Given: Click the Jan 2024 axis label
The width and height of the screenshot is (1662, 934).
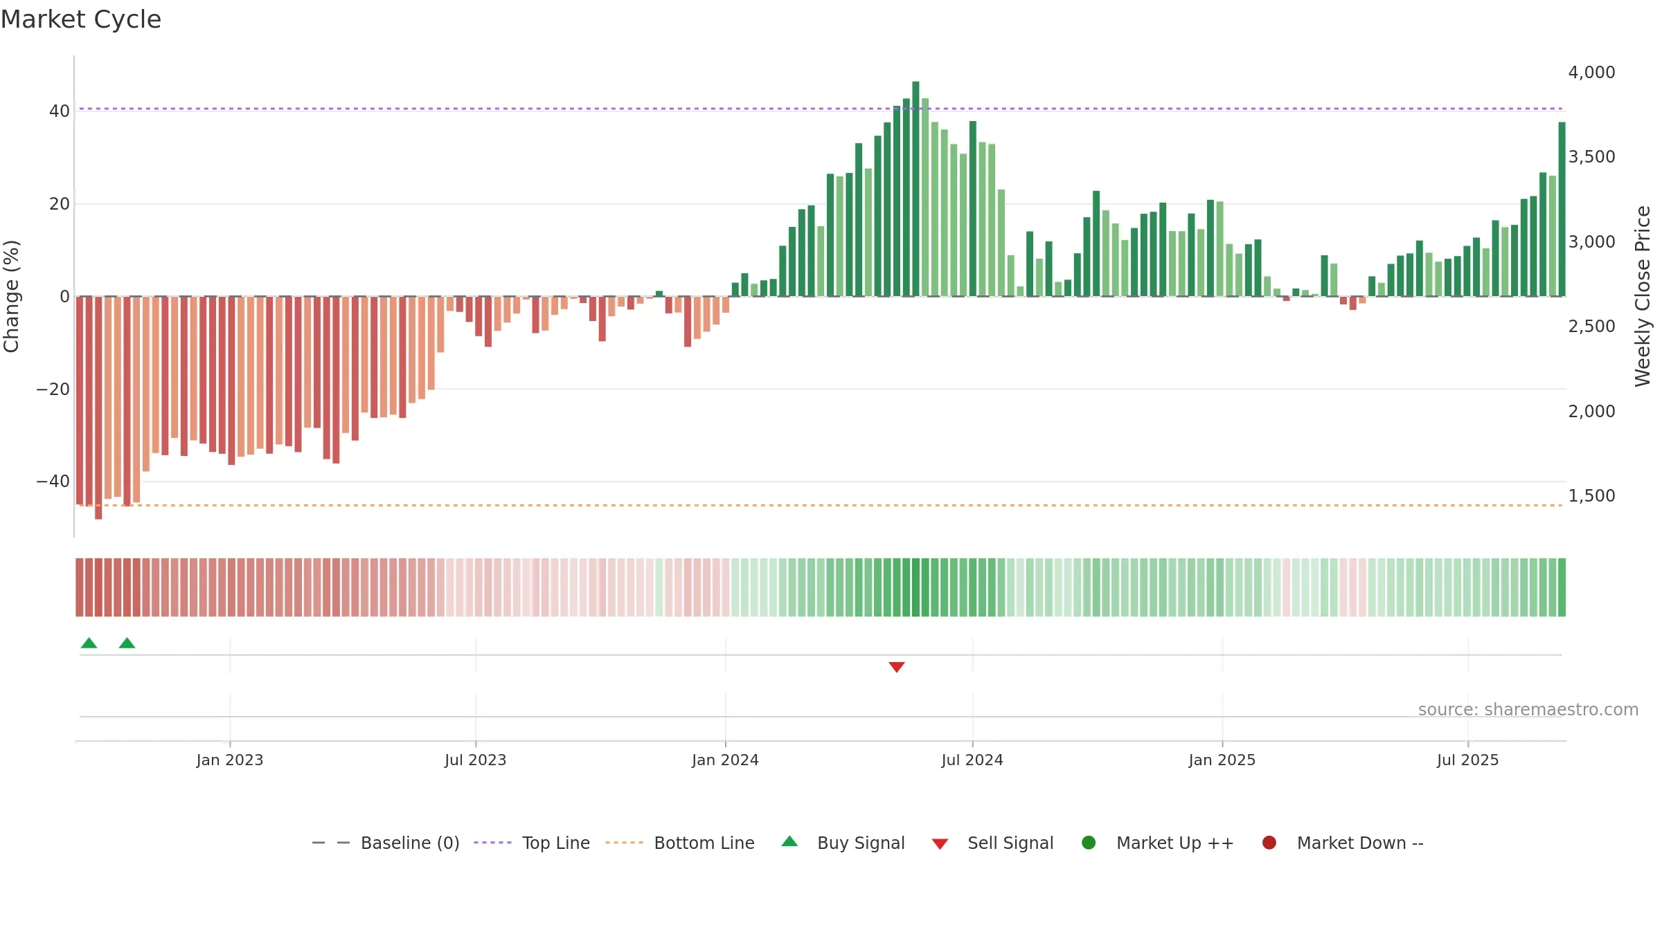Looking at the screenshot, I should pyautogui.click(x=725, y=760).
